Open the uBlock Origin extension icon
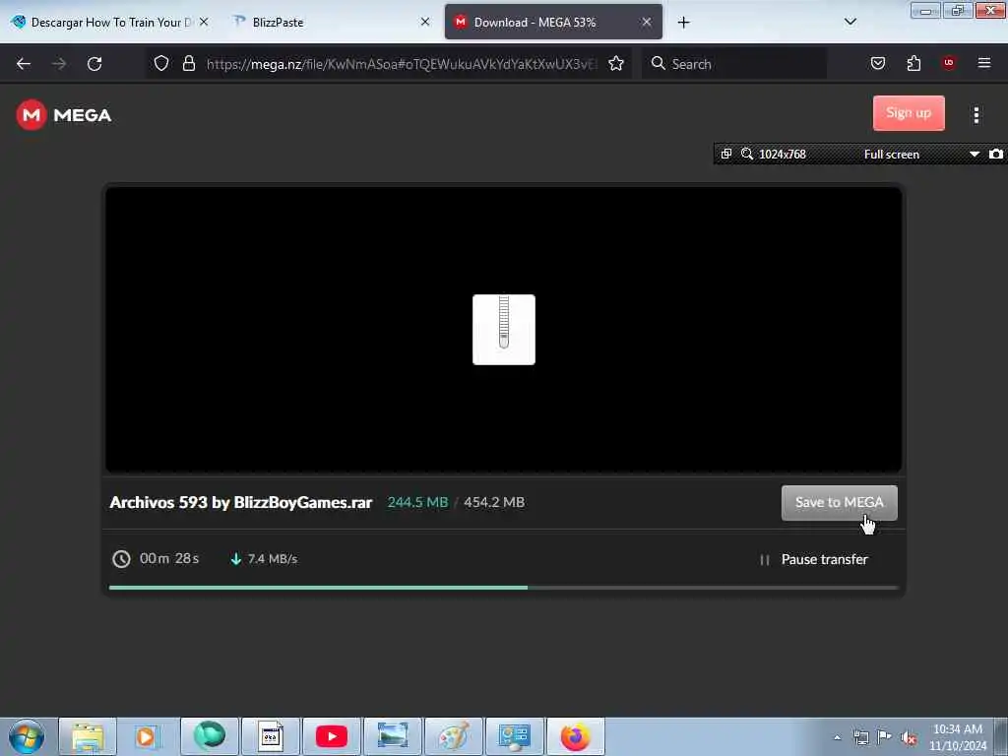 click(949, 63)
